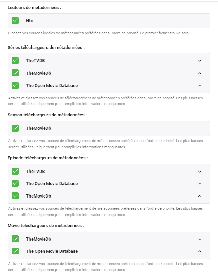Move The Open Movie Database up in Episode

200,184
